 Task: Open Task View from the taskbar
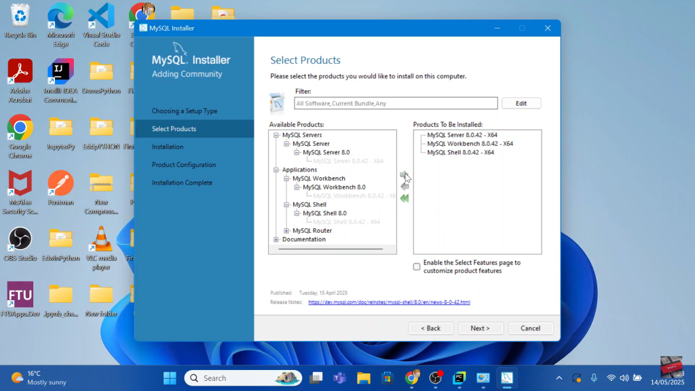pos(316,378)
